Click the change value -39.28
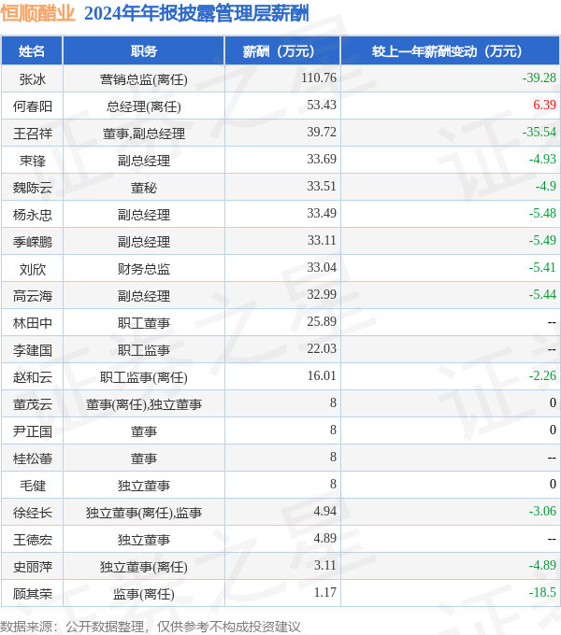The width and height of the screenshot is (561, 635). click(x=539, y=78)
